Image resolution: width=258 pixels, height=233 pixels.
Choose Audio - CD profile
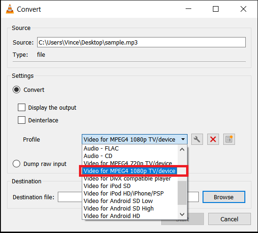tap(130, 156)
